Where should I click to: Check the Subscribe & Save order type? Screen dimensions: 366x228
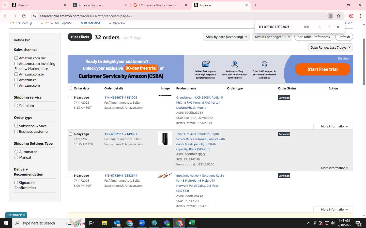pos(16,126)
